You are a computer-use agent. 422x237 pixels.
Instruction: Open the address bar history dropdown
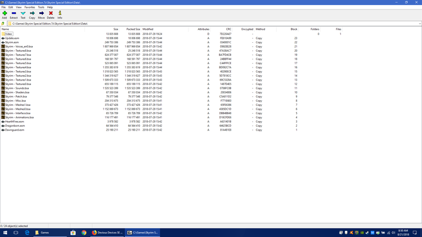420,24
